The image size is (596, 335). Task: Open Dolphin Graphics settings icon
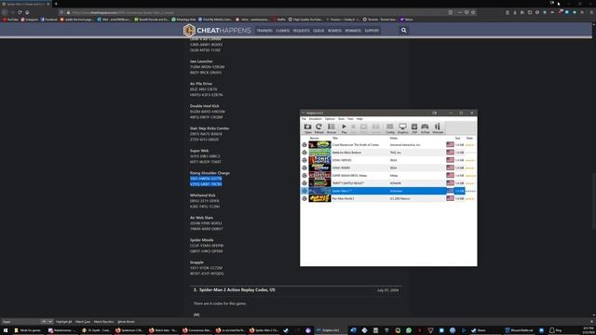coord(402,128)
